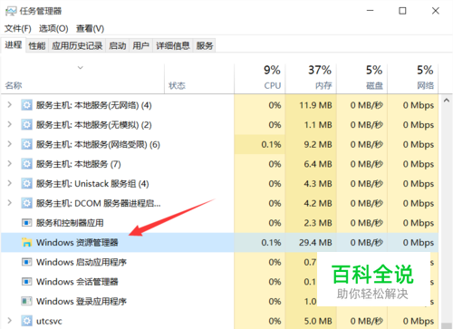Screen dimensions: 453x329
Task: Click the 6.4 MB memory value
Action: [318, 164]
